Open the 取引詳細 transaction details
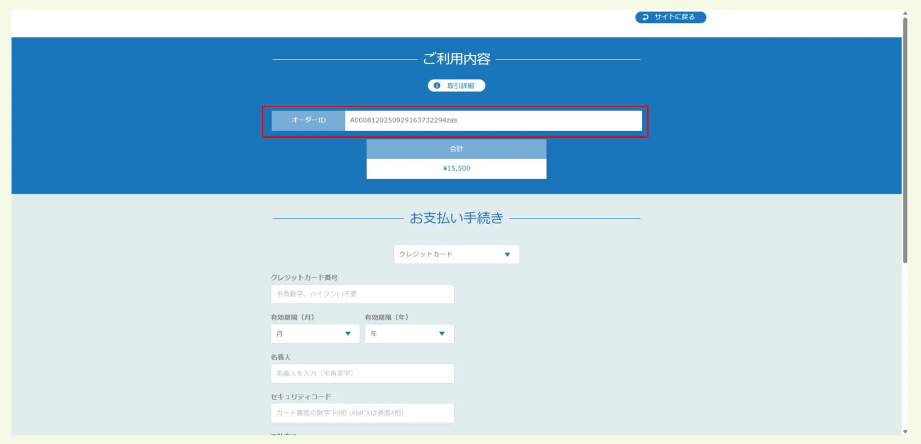This screenshot has width=921, height=444. pyautogui.click(x=456, y=85)
